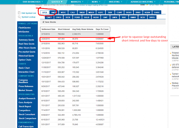Open the News menu
The image size is (179, 128).
tap(96, 2)
